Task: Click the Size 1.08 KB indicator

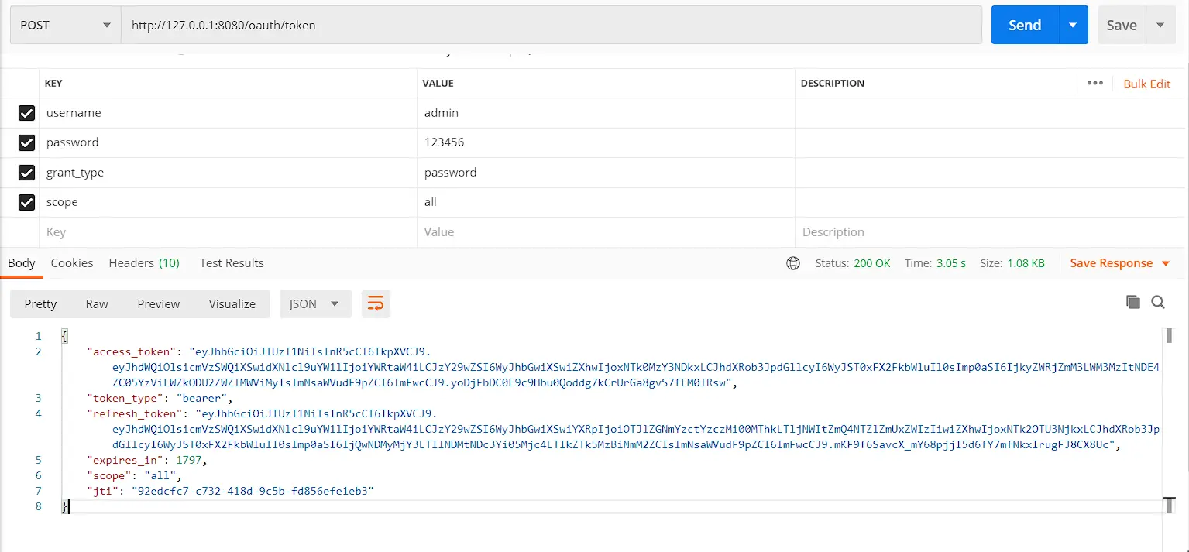Action: click(1012, 263)
